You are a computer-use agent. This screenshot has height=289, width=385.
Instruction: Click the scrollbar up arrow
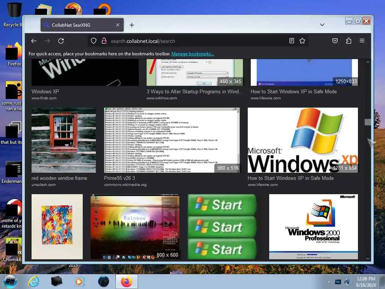point(368,62)
